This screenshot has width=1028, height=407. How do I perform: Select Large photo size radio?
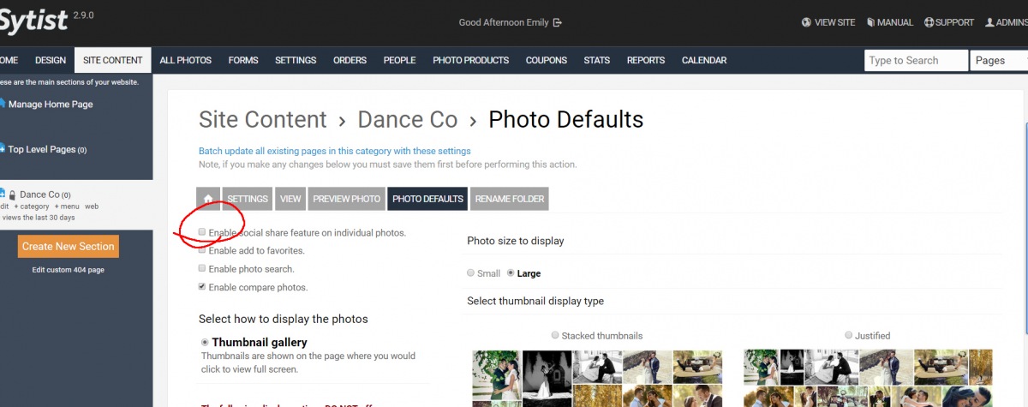point(511,273)
